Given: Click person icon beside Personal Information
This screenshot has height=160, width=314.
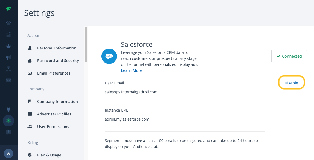Looking at the screenshot, I should tap(30, 48).
